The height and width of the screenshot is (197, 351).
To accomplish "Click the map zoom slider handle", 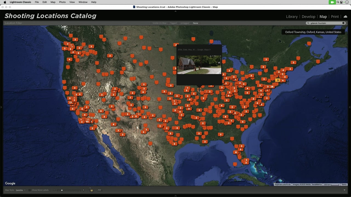I will point(62,190).
